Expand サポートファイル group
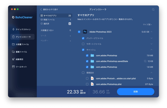Image resolution: width=167 pixels, height=108 pixels. [151, 44]
